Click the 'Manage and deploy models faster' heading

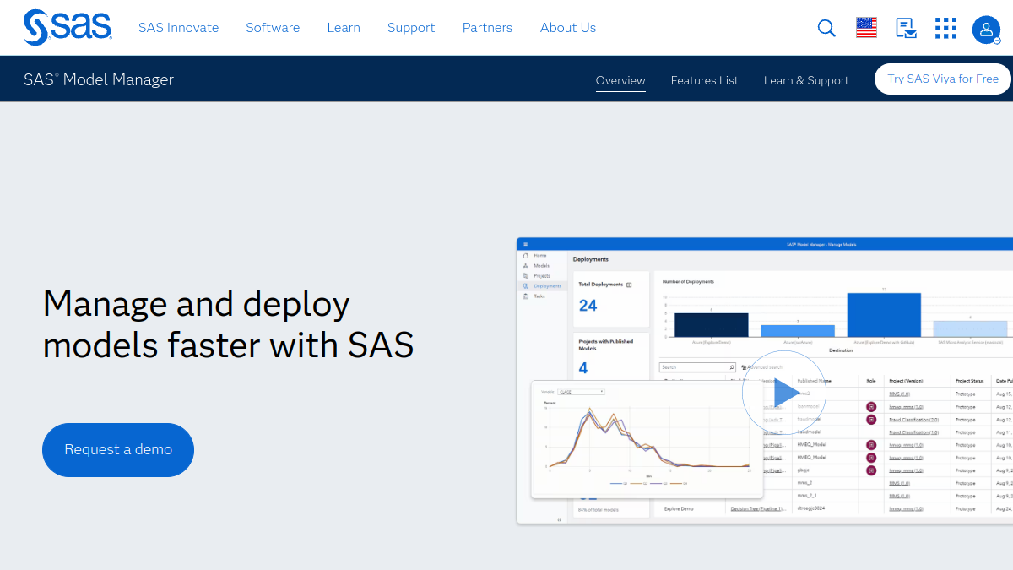pyautogui.click(x=228, y=324)
